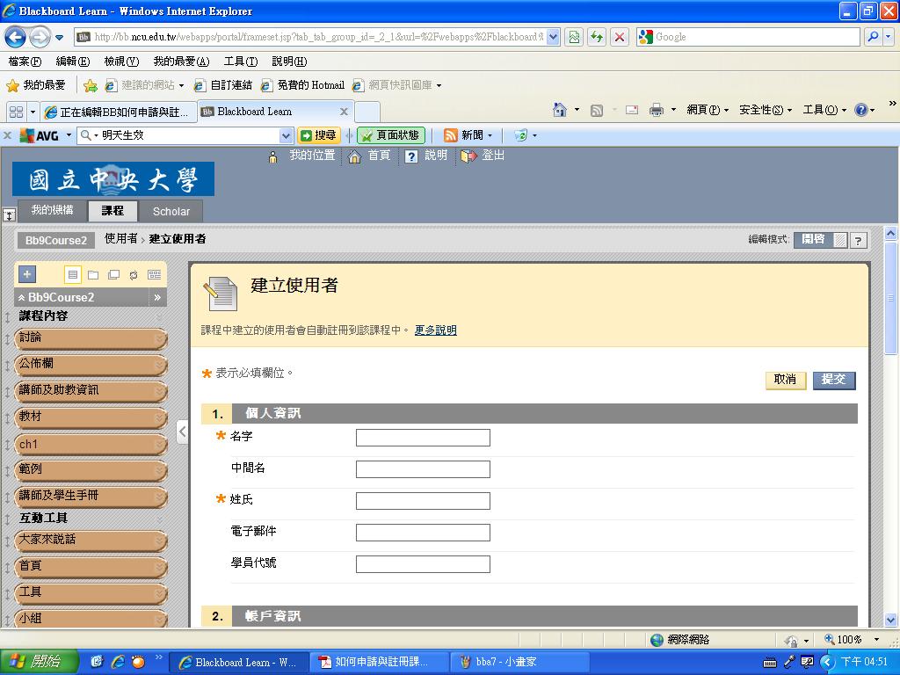Click the IE print icon
This screenshot has width=900, height=675.
[x=656, y=110]
